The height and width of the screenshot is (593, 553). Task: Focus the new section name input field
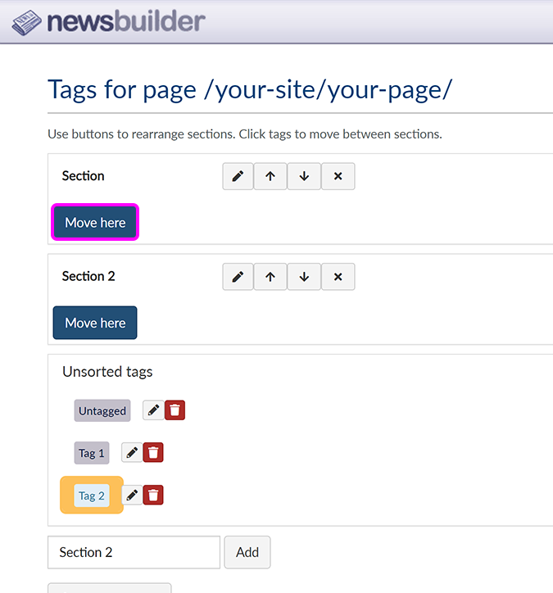pos(134,552)
